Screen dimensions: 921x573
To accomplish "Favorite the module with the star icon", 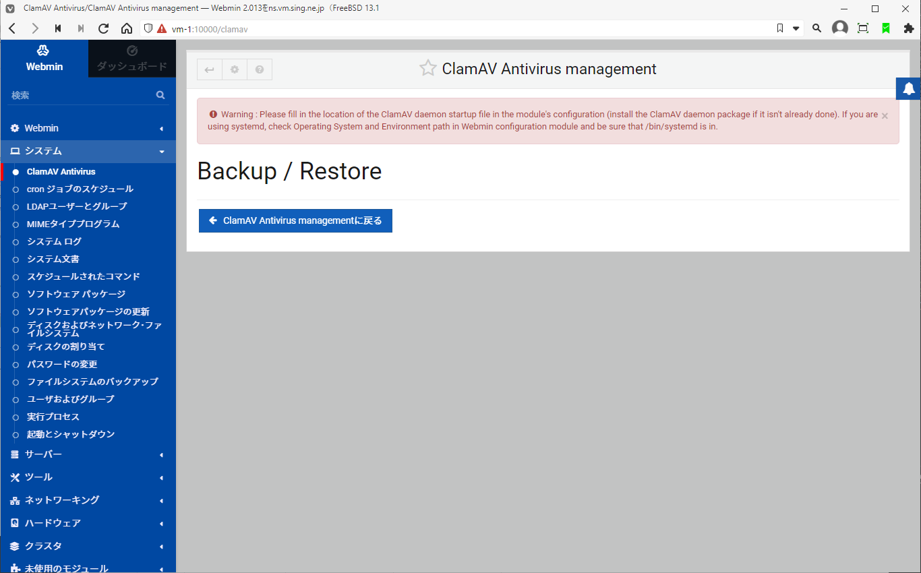I will point(427,69).
